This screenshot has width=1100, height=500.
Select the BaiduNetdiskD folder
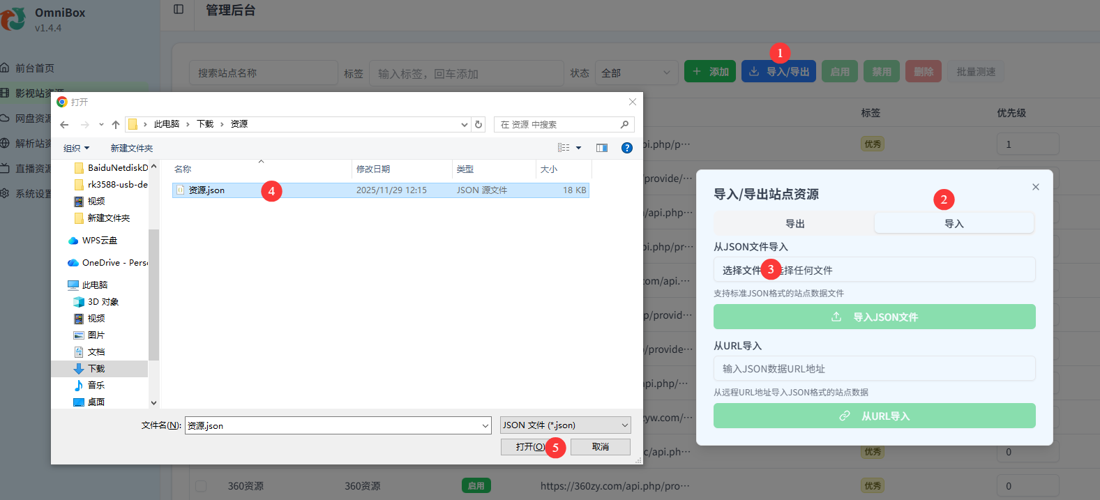pos(111,168)
